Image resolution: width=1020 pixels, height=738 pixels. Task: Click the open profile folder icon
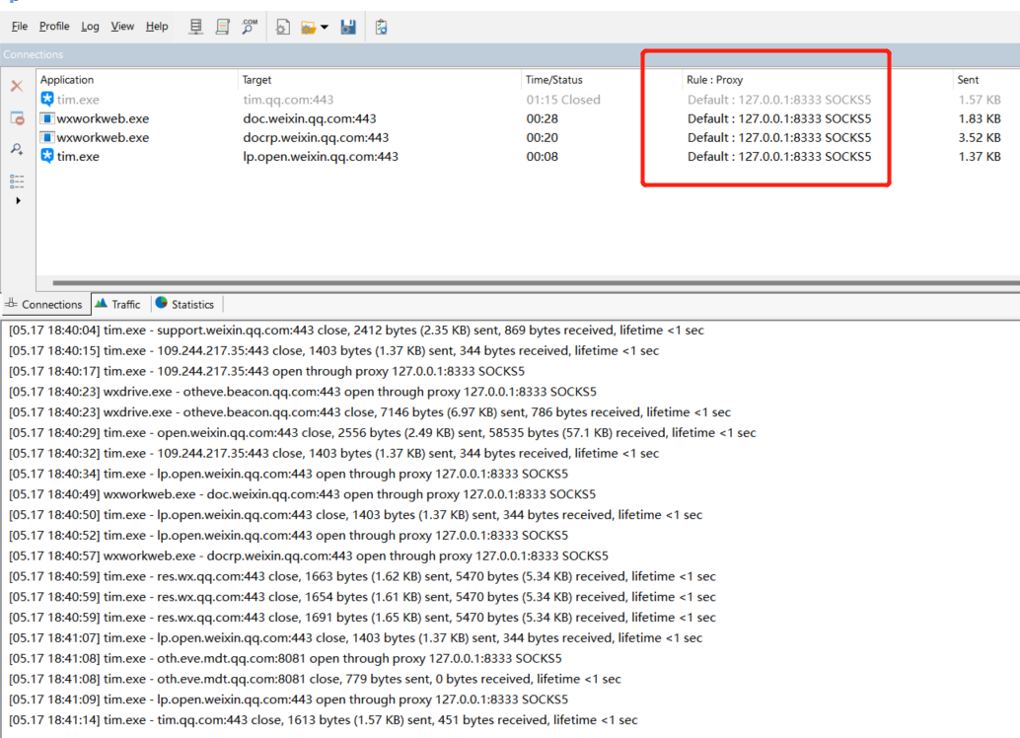308,27
